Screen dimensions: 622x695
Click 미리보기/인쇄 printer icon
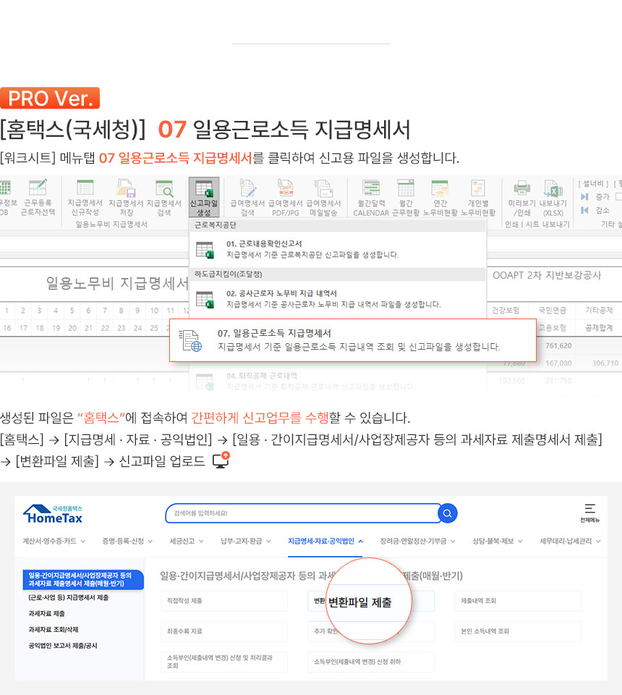click(x=521, y=197)
